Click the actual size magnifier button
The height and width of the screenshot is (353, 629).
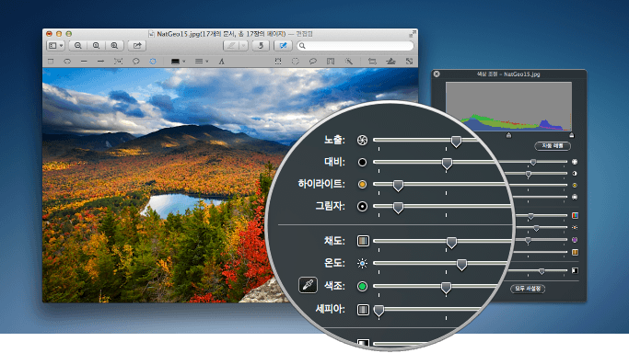coord(97,46)
